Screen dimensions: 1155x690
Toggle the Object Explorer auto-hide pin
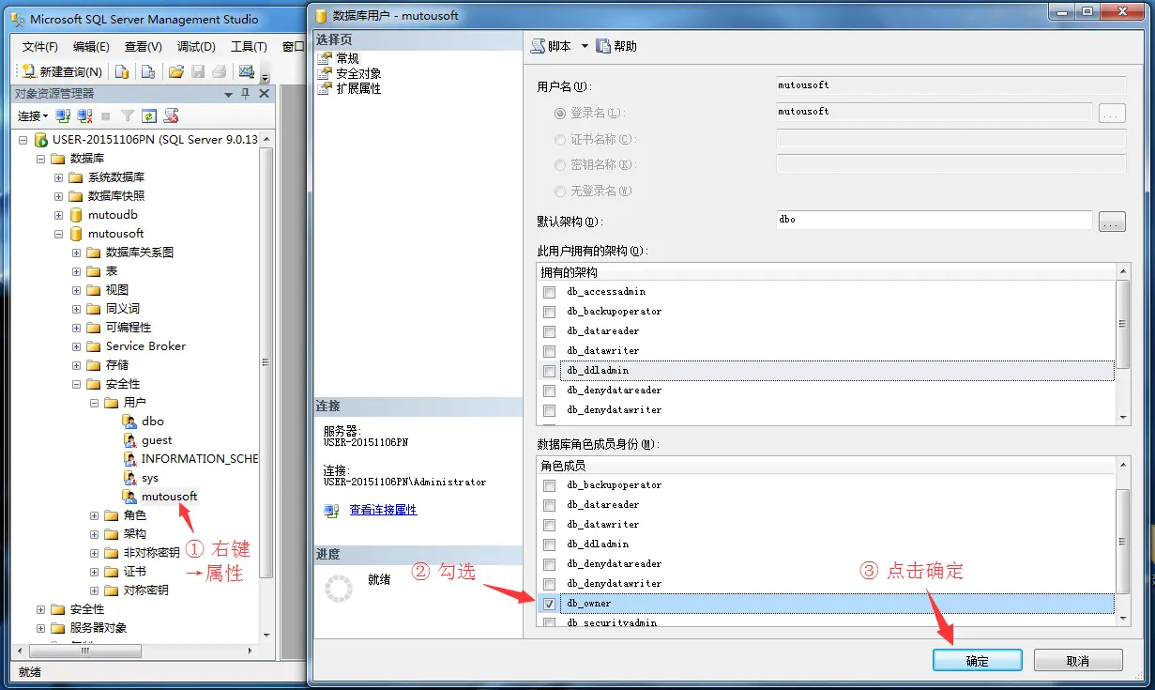pos(246,94)
